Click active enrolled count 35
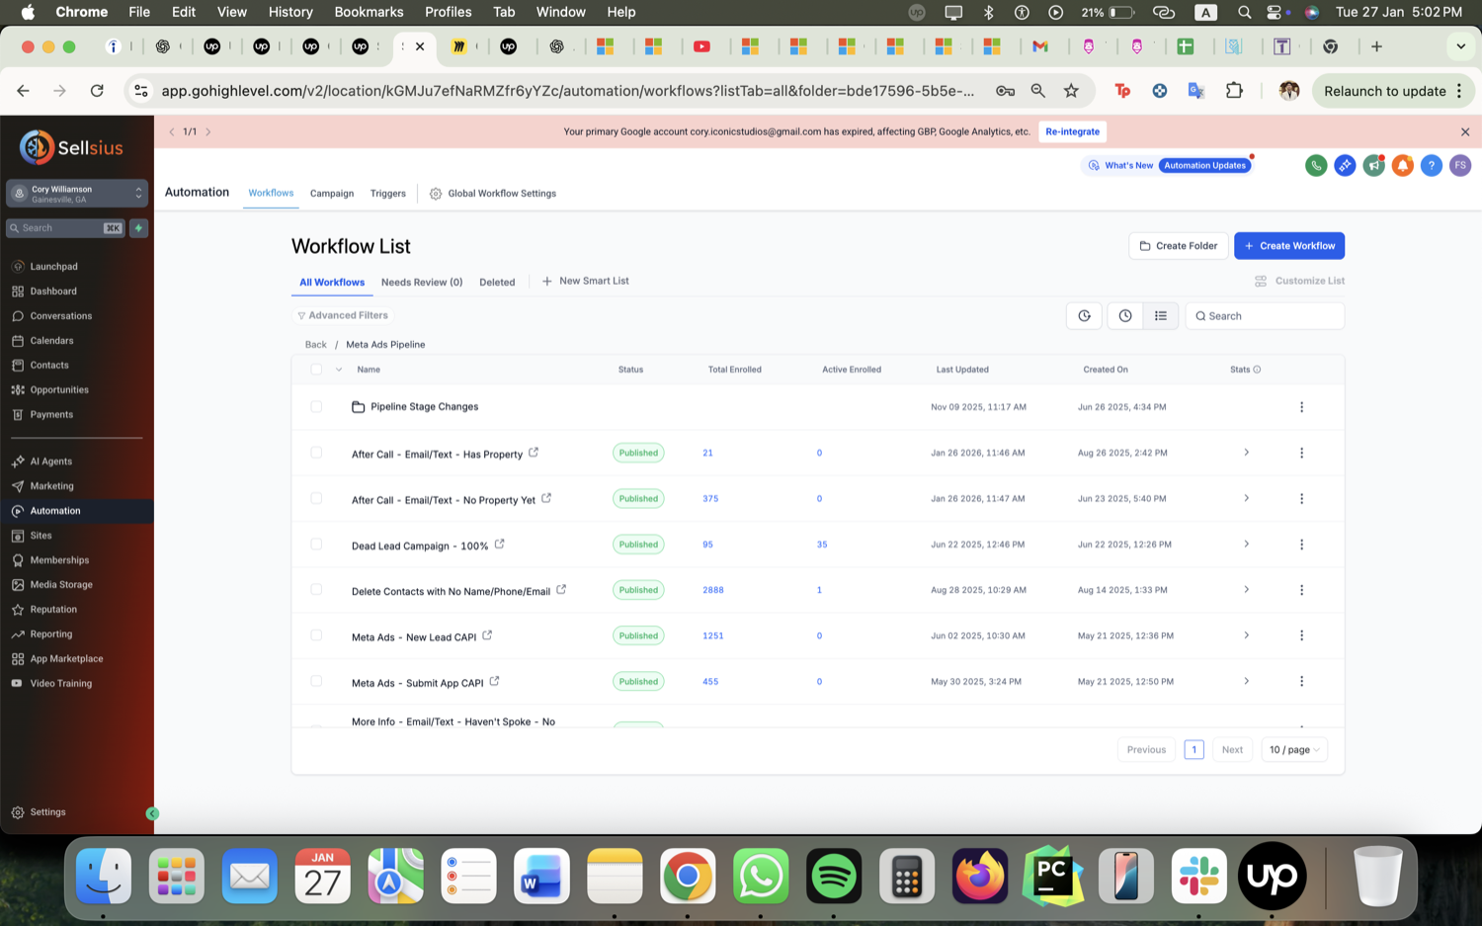This screenshot has height=926, width=1482. pos(822,545)
